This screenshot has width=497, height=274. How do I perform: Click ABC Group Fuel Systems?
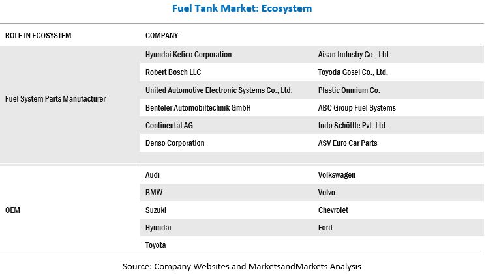pyautogui.click(x=357, y=108)
